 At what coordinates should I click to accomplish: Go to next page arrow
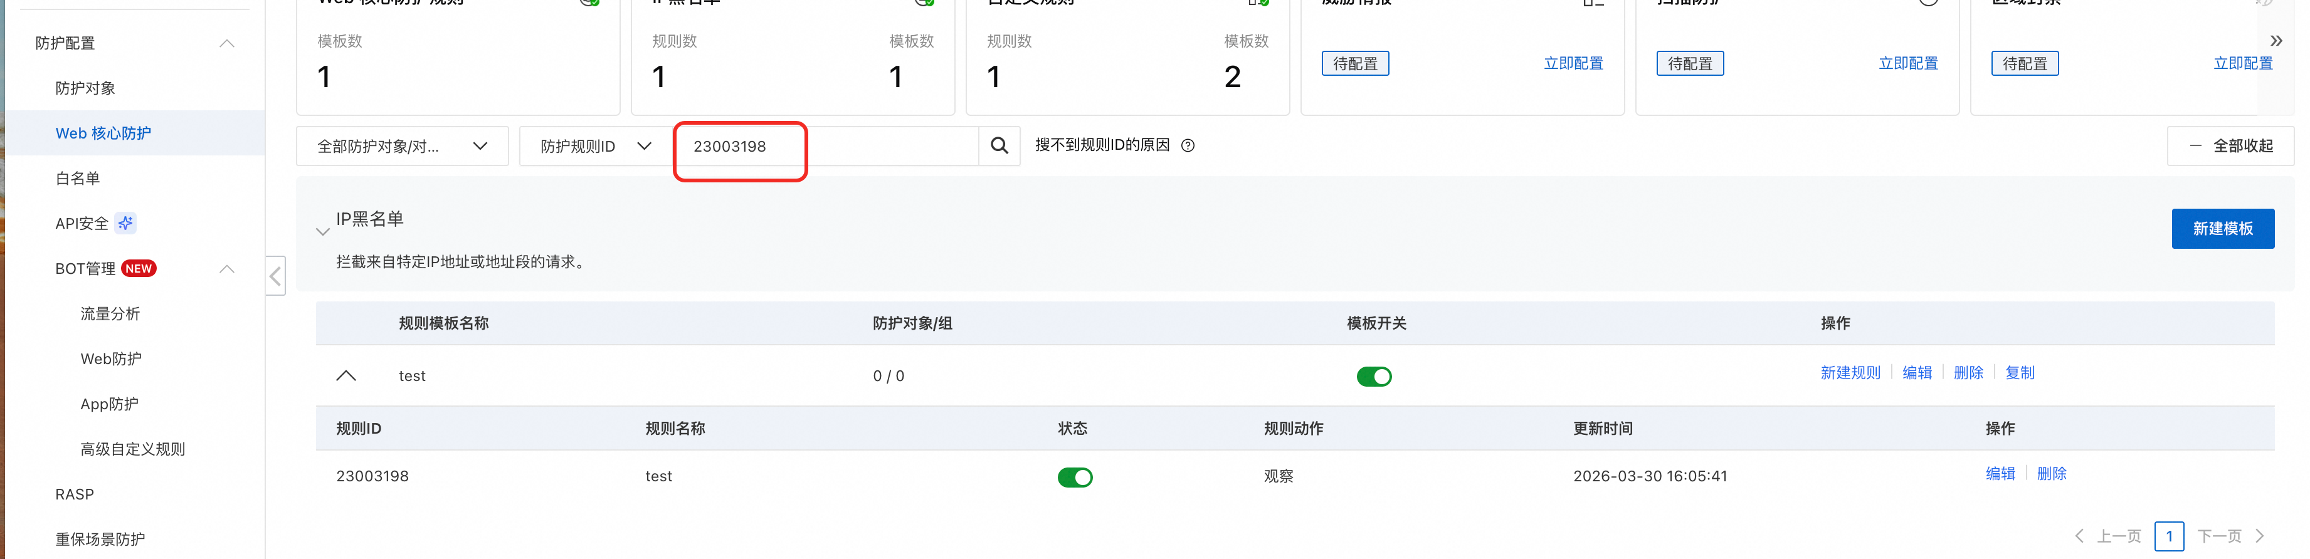coord(2260,536)
